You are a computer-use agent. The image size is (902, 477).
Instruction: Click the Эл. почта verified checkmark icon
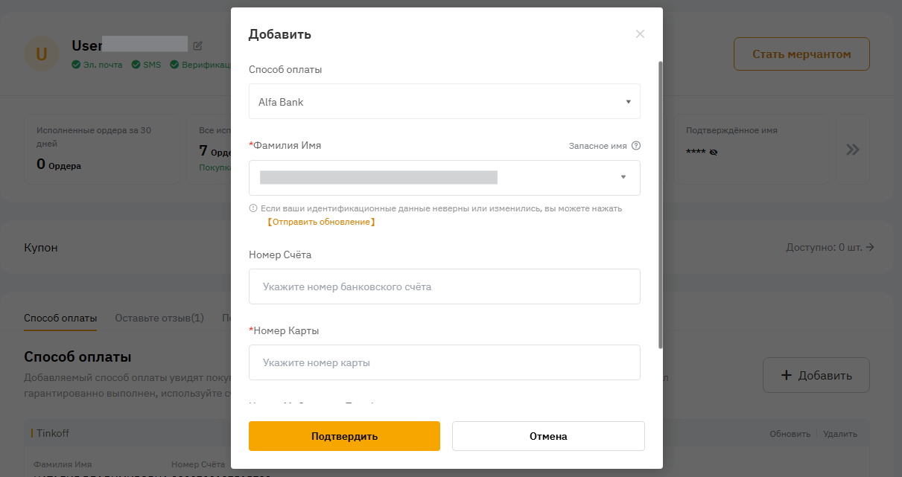pos(76,65)
